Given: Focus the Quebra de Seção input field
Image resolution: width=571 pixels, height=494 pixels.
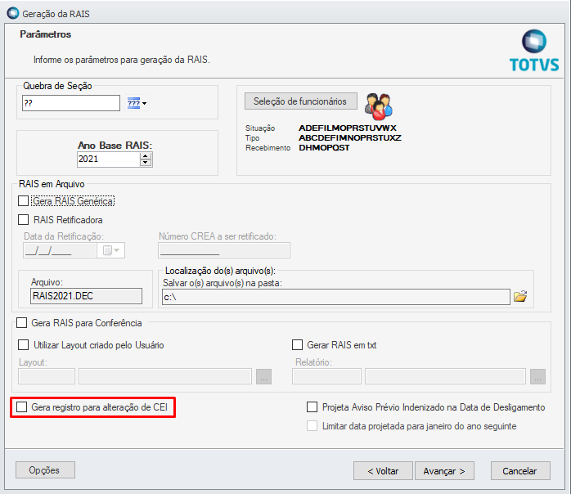Looking at the screenshot, I should 71,103.
